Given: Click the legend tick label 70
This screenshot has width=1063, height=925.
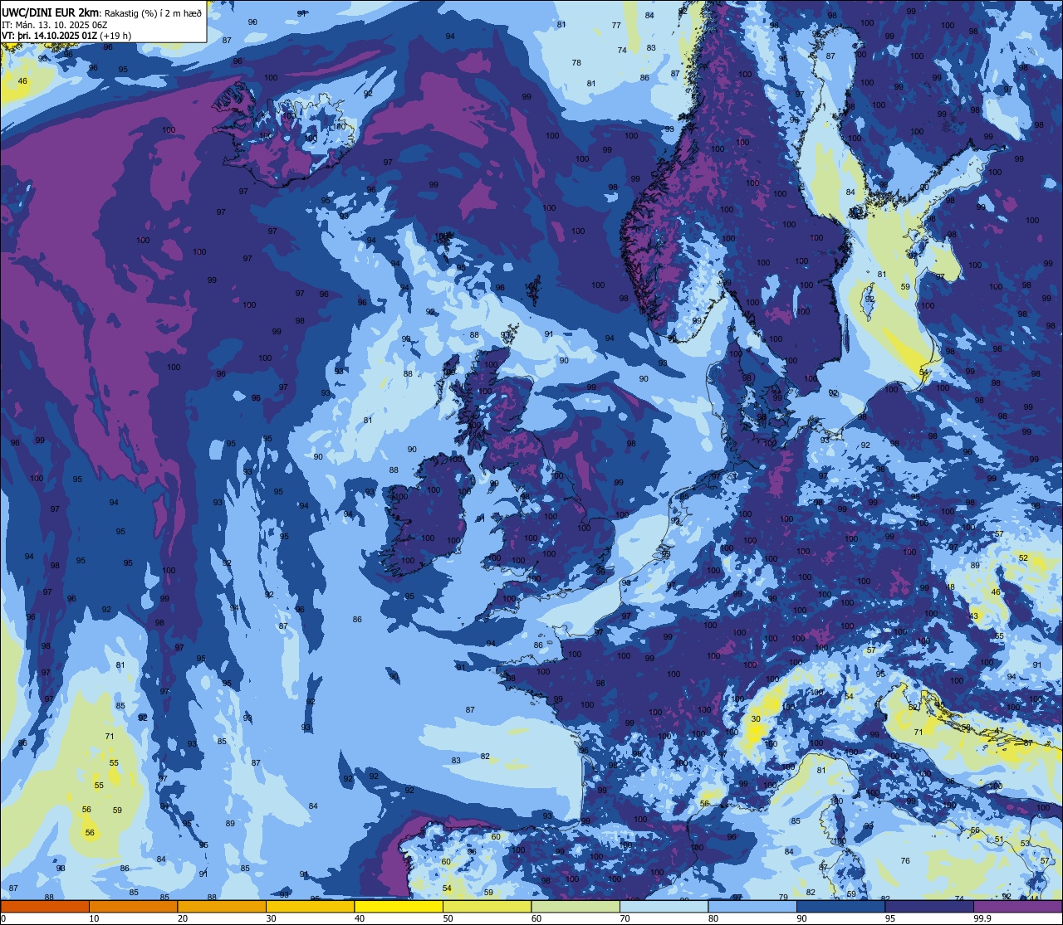Looking at the screenshot, I should [x=625, y=918].
